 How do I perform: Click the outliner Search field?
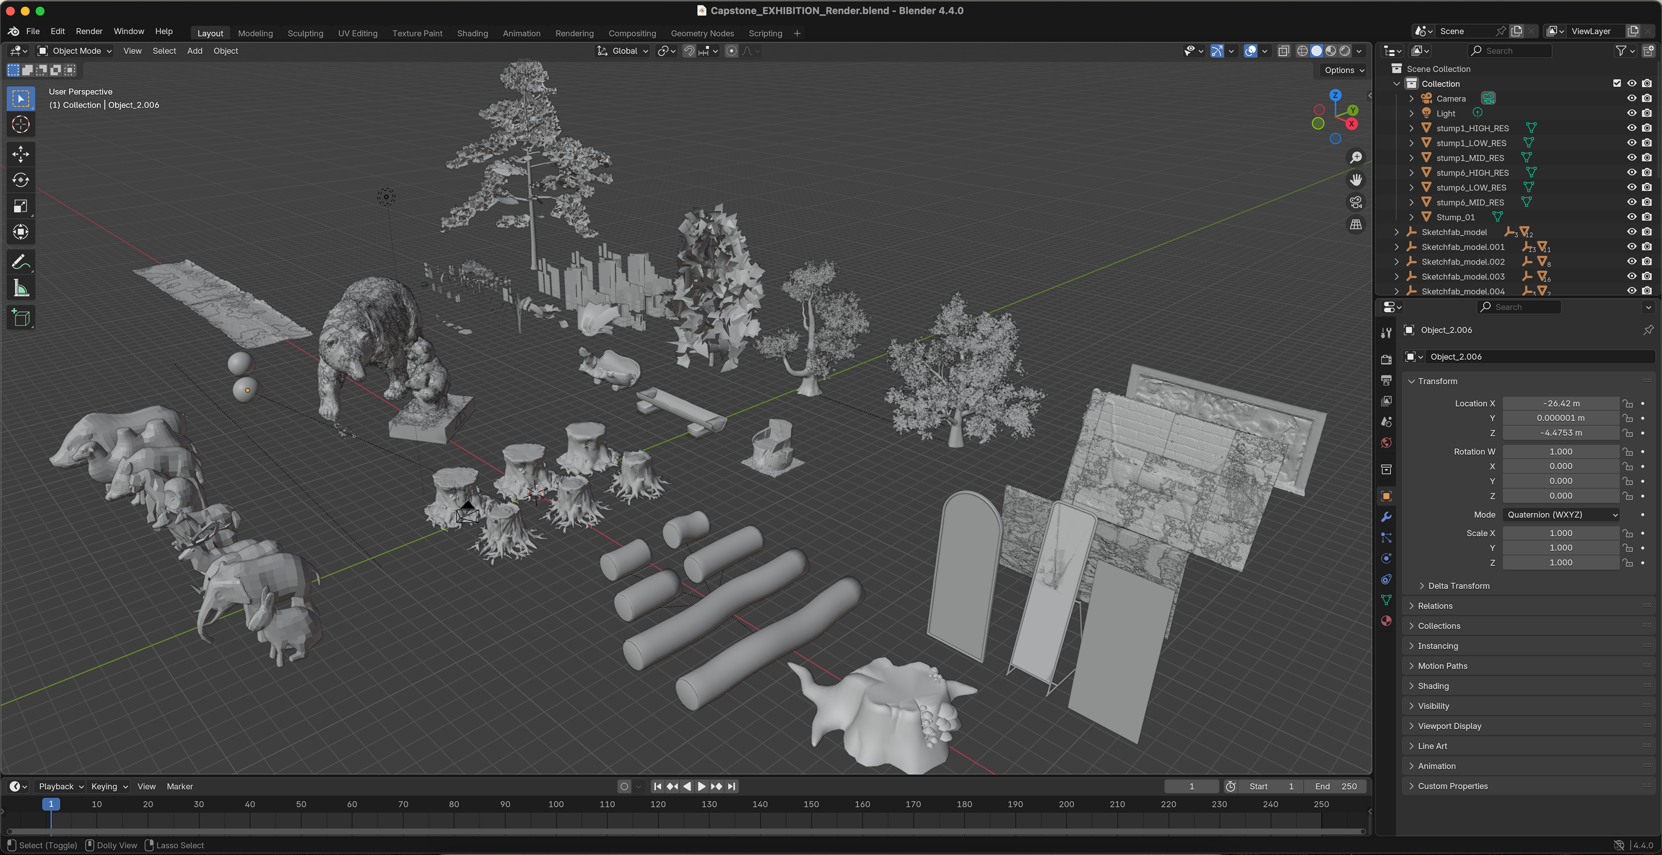[1510, 51]
